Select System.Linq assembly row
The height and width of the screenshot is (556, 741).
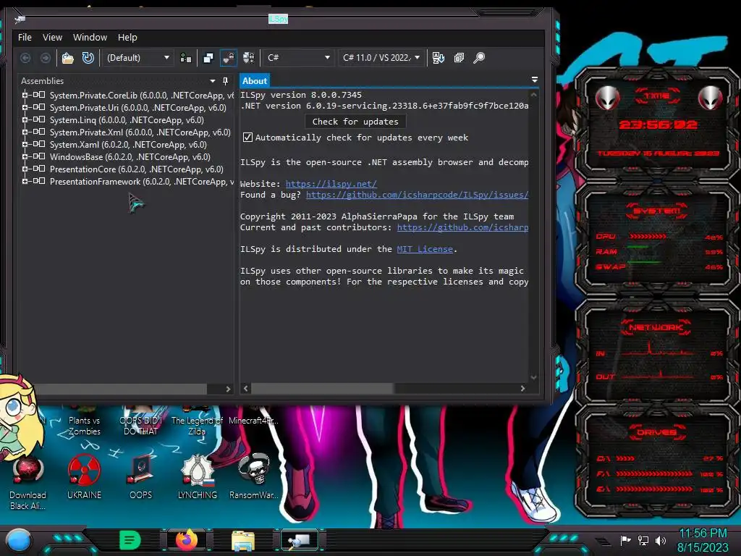(127, 120)
